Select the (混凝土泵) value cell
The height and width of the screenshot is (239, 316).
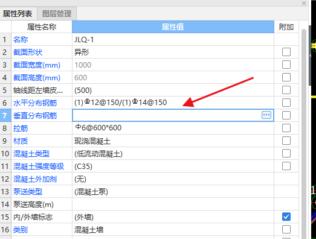[x=173, y=192]
